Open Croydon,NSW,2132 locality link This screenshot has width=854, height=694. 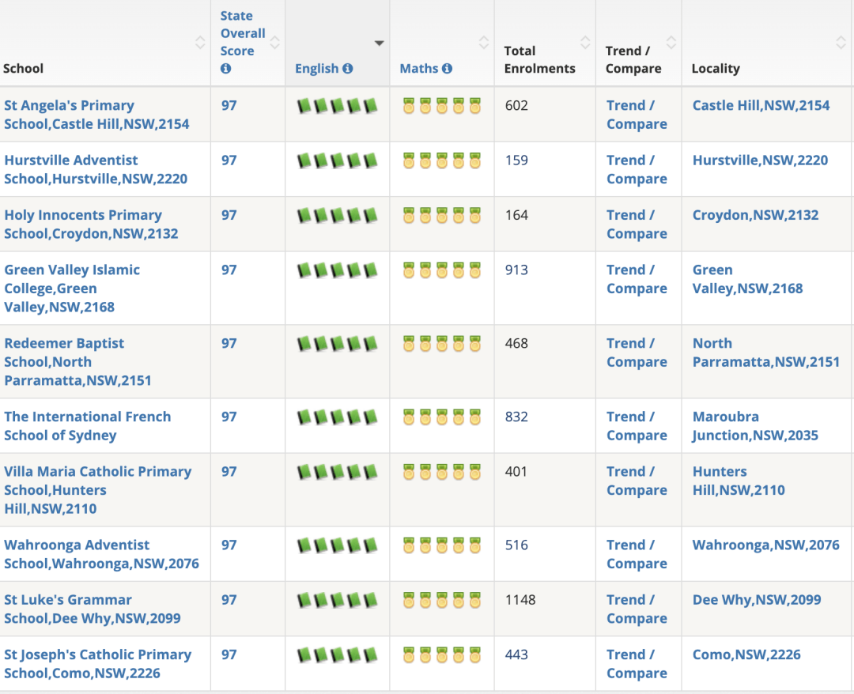click(x=755, y=216)
